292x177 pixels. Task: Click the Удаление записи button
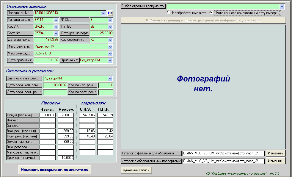point(136,170)
